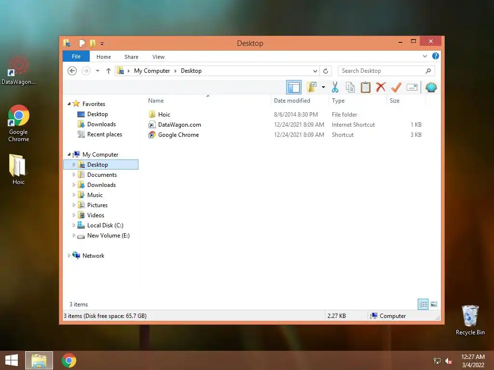
Task: Go up one level with Up arrow
Action: point(109,71)
